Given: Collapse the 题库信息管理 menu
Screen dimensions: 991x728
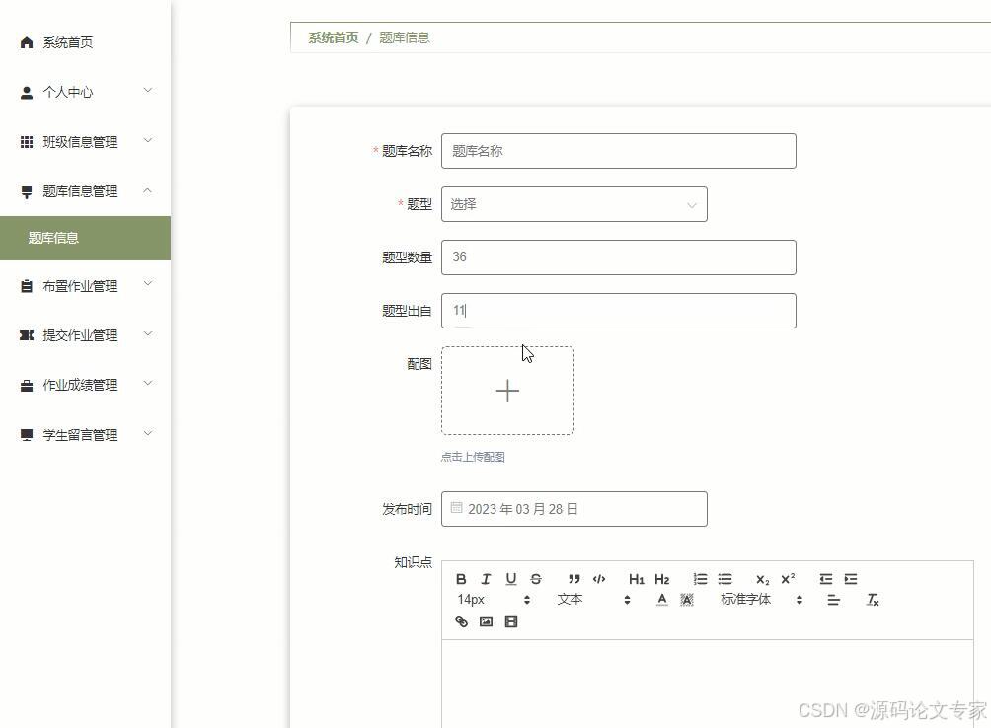Looking at the screenshot, I should [x=85, y=191].
